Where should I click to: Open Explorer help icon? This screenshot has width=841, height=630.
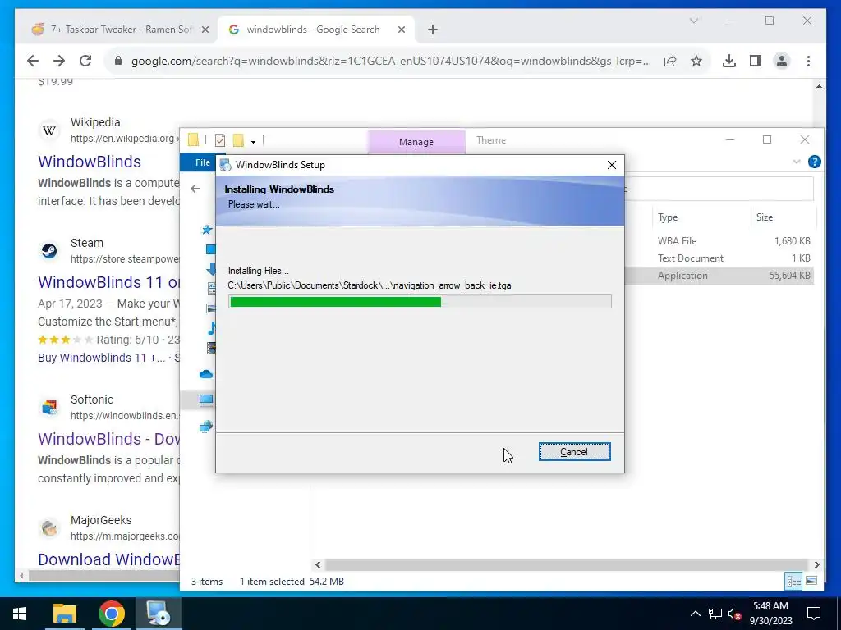pos(814,162)
